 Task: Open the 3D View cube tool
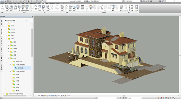click(48, 8)
